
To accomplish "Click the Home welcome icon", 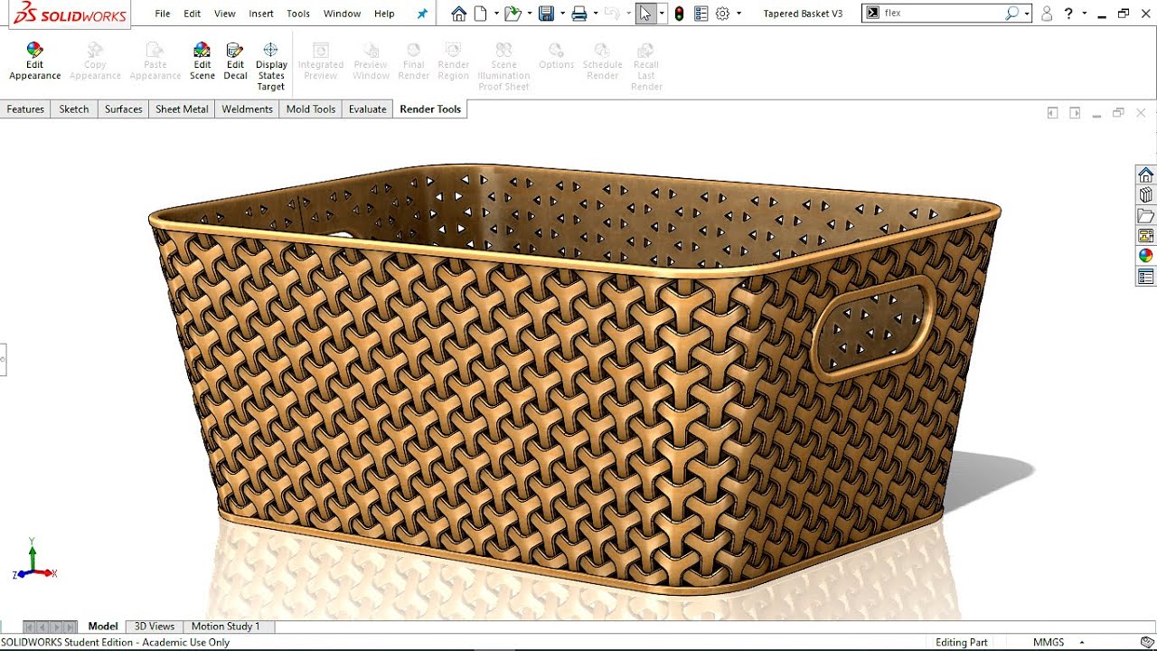I will 459,14.
